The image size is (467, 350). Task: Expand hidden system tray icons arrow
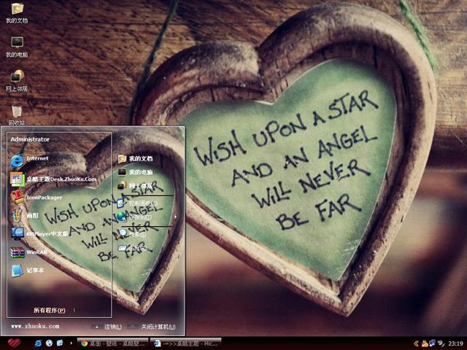(417, 343)
